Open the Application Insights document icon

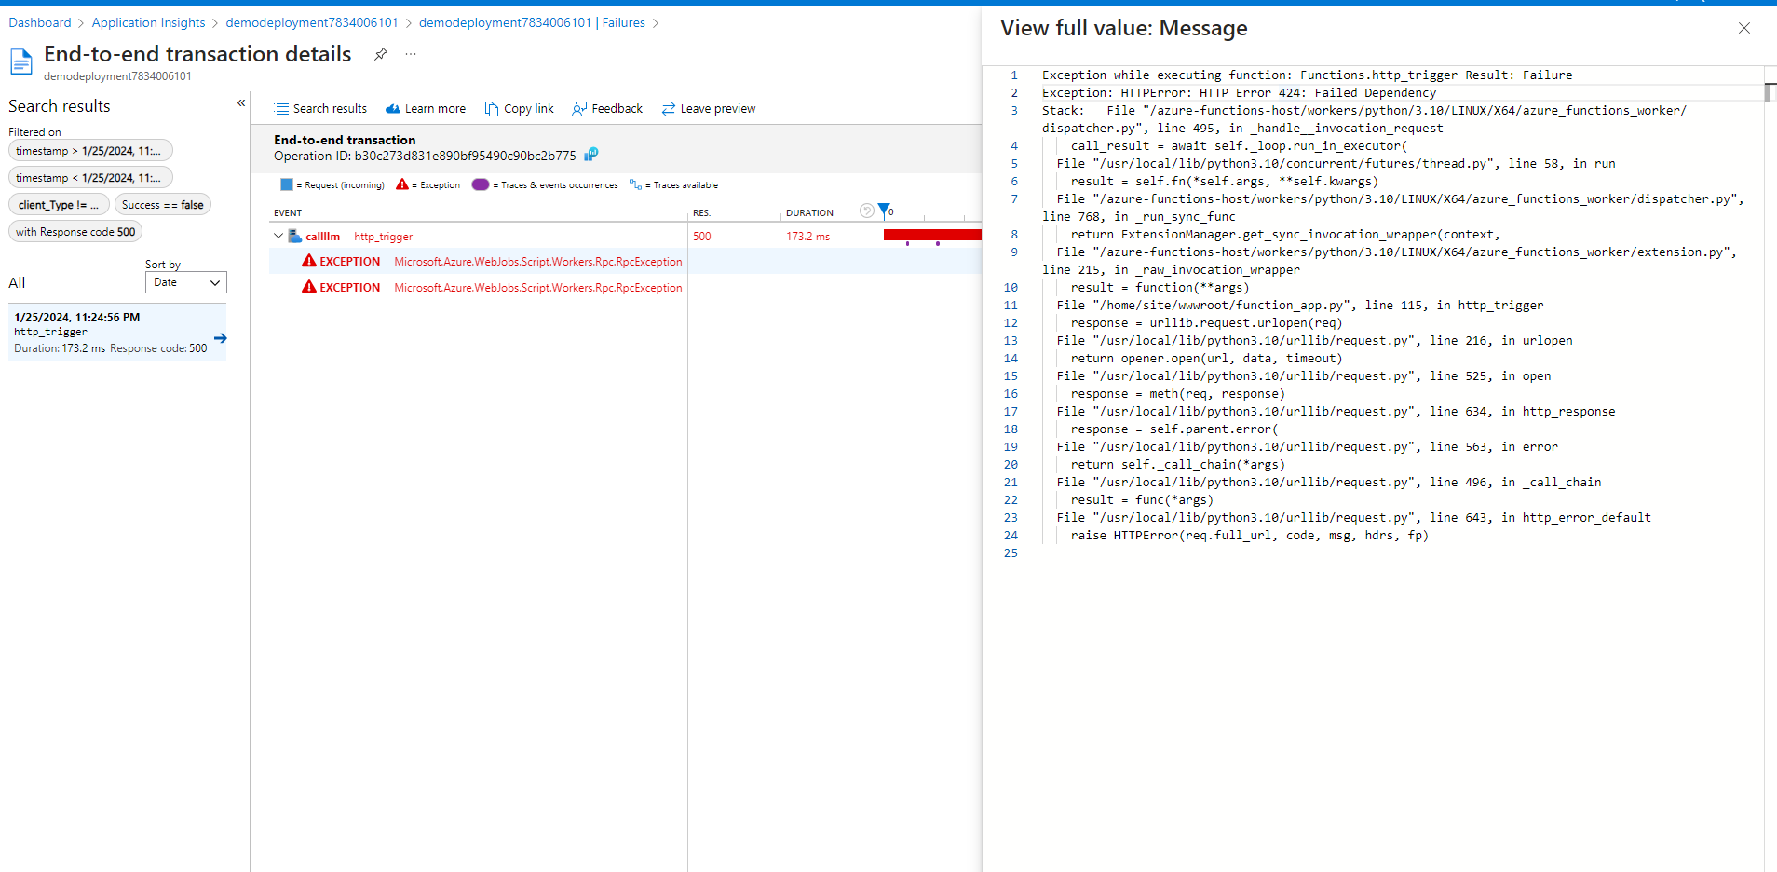click(x=20, y=61)
